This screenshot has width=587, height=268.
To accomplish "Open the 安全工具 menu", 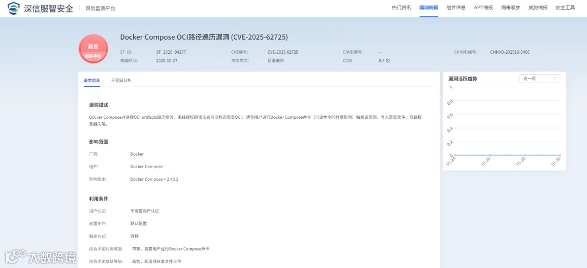I will (x=565, y=8).
